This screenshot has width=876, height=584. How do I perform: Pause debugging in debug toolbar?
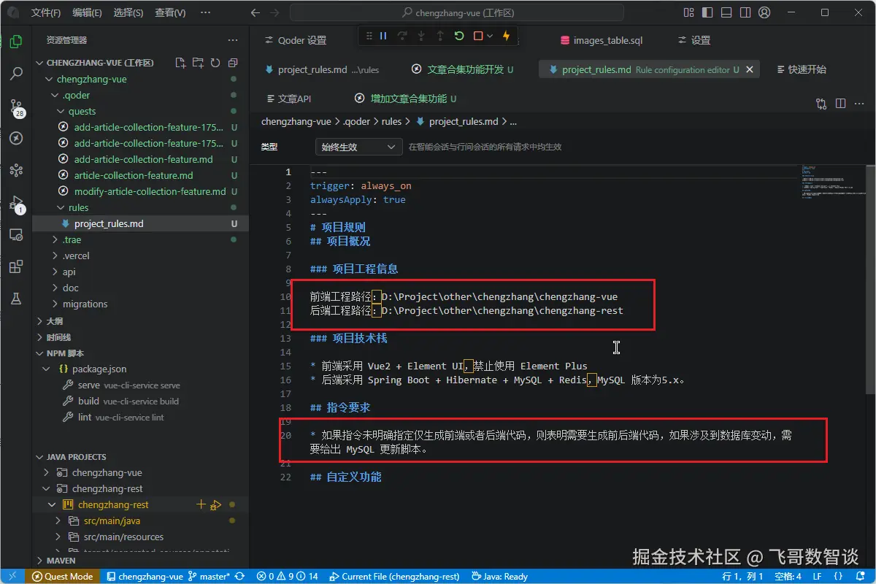click(383, 36)
